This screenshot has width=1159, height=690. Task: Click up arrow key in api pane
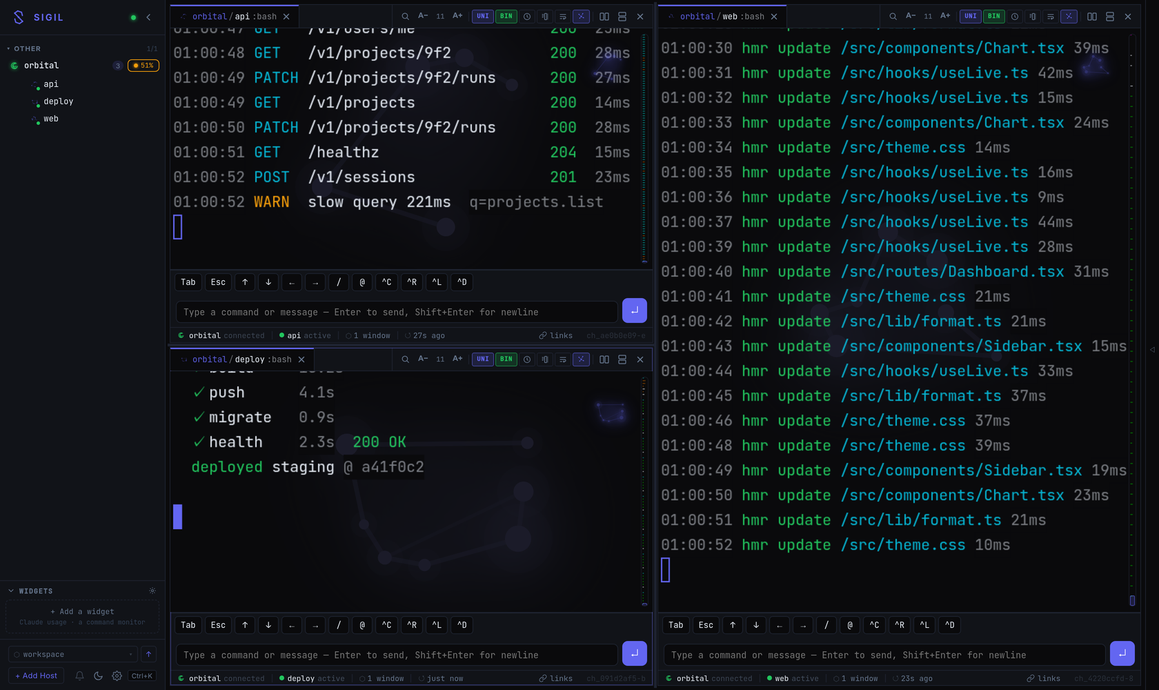coord(245,282)
